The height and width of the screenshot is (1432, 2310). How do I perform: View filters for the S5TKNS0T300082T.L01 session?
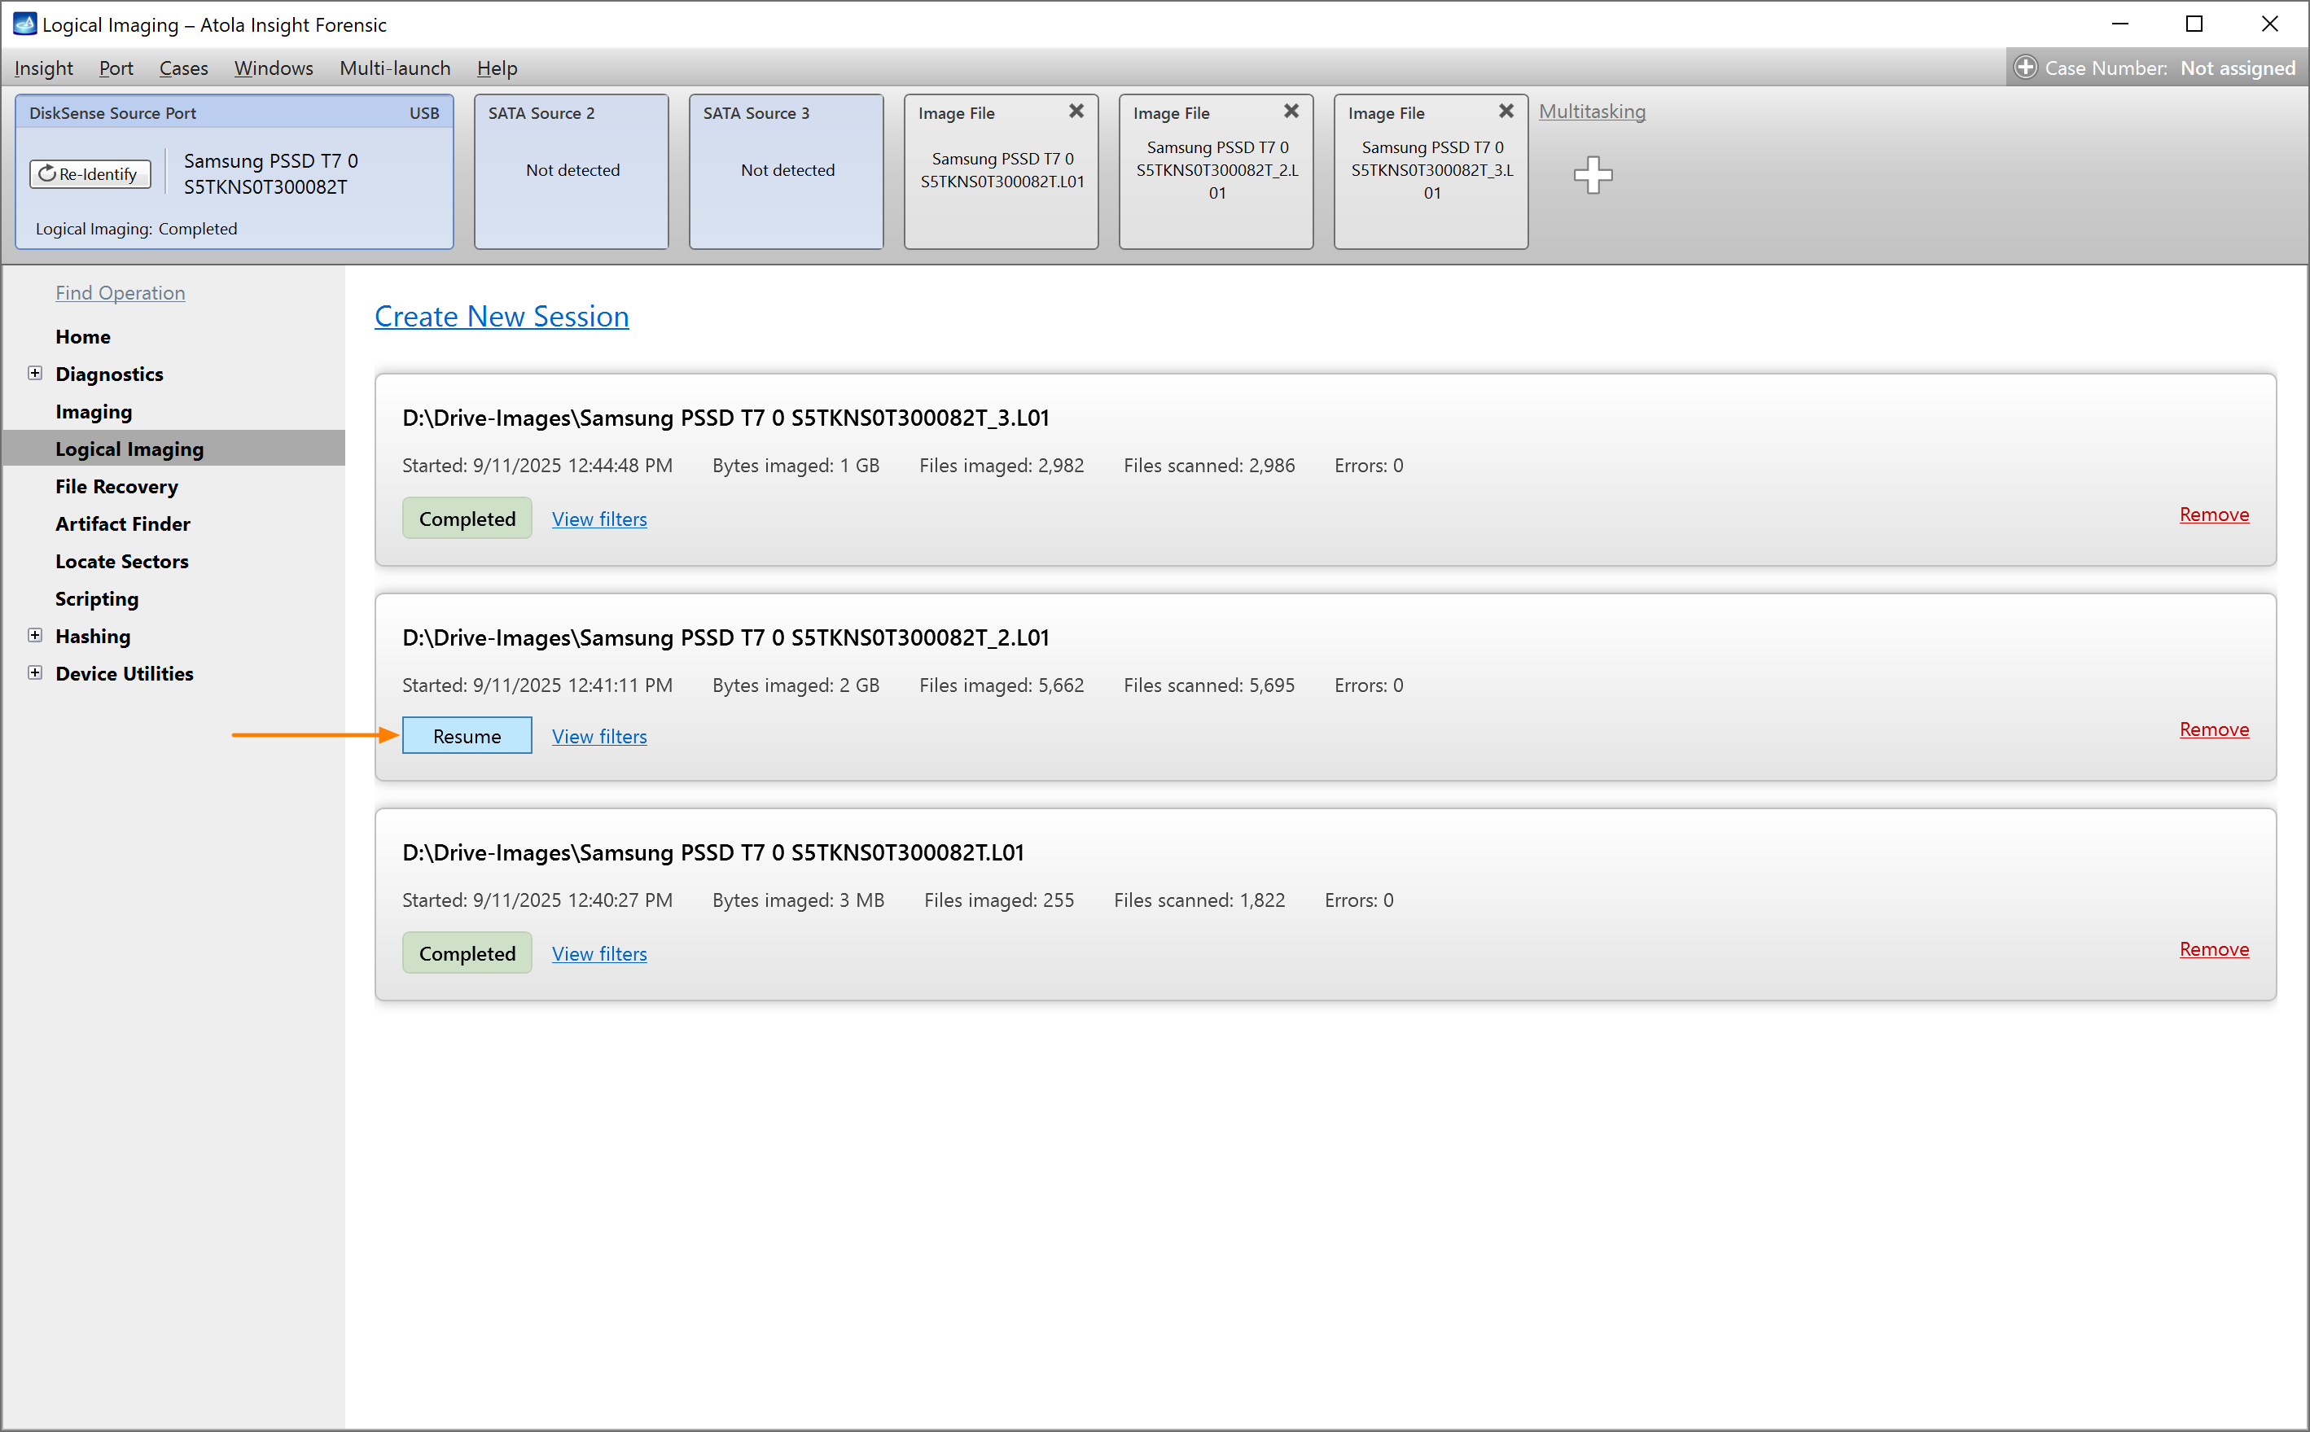coord(599,954)
